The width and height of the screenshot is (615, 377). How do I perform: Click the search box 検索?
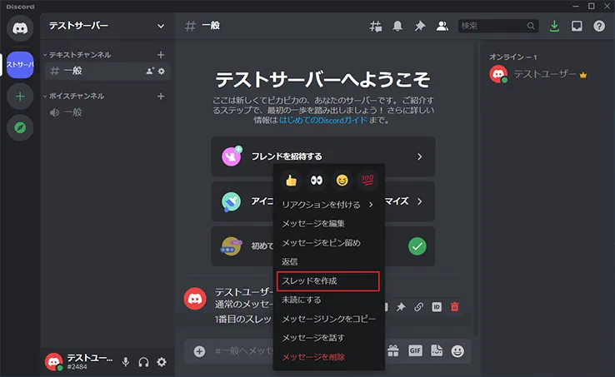click(498, 26)
